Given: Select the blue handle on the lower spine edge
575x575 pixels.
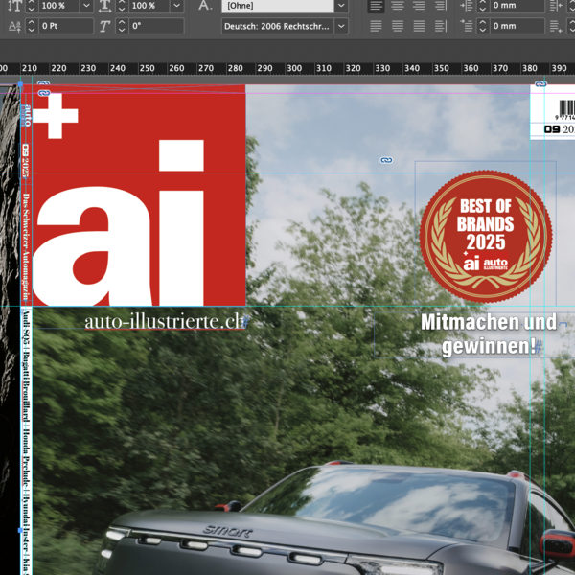Looking at the screenshot, I should pos(20,530).
